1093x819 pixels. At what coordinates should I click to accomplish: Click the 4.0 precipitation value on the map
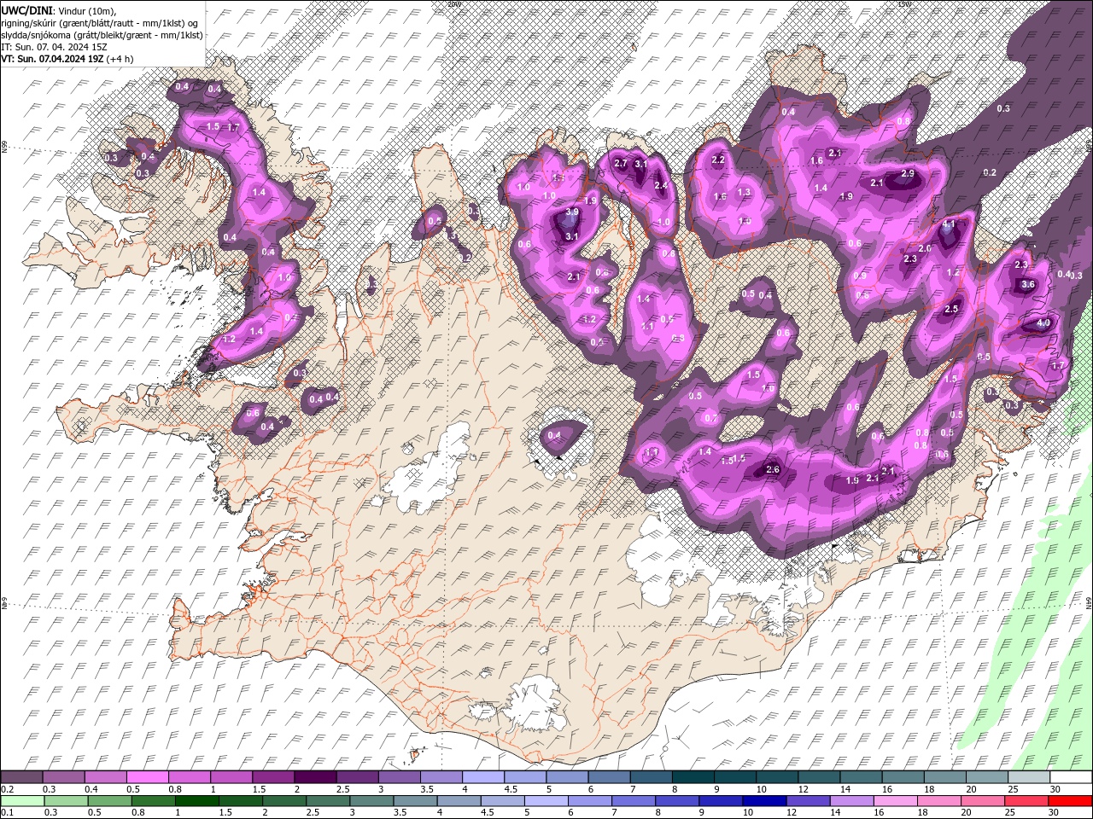point(1043,323)
